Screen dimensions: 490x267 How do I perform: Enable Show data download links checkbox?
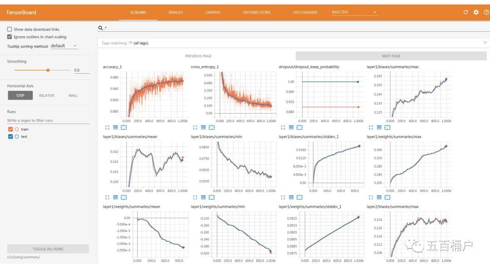pyautogui.click(x=10, y=29)
